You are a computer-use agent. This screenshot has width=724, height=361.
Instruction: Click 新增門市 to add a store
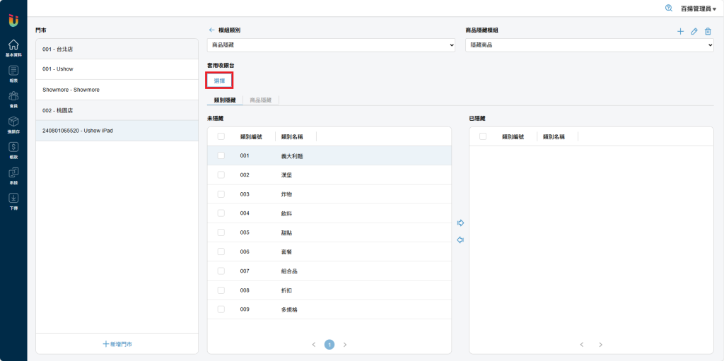[x=117, y=344]
